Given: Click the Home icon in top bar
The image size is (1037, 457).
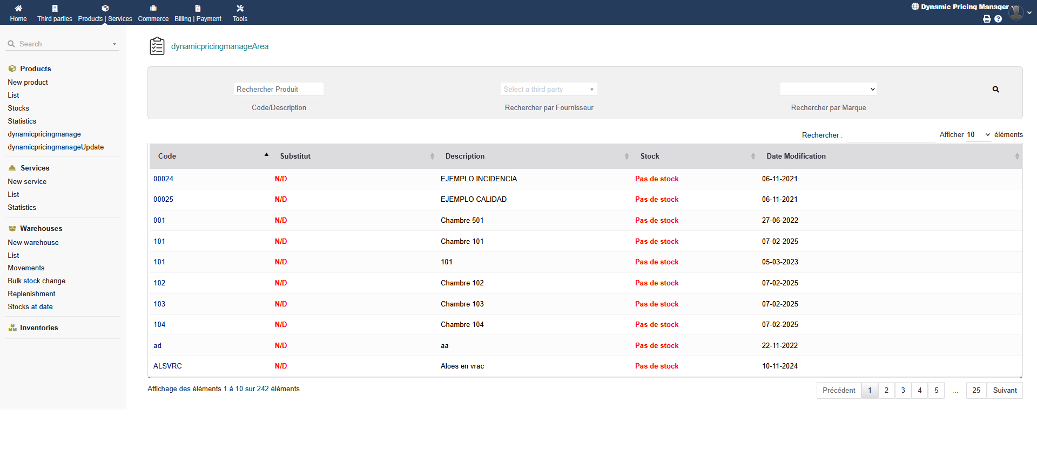Looking at the screenshot, I should tap(18, 9).
